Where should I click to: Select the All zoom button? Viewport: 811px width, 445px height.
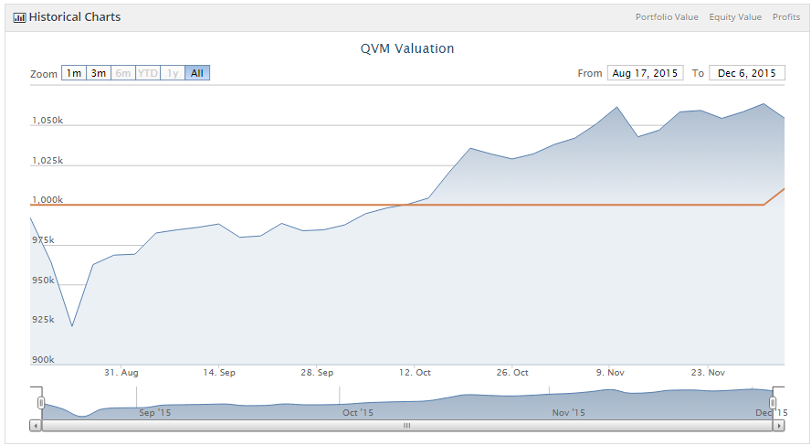(197, 73)
